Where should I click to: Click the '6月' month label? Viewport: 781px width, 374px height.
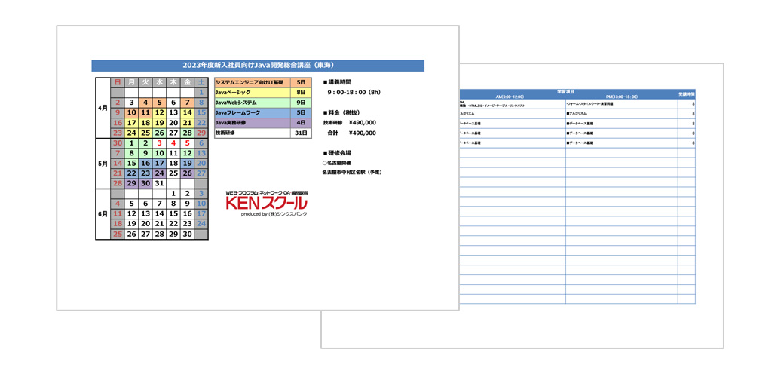coord(103,214)
